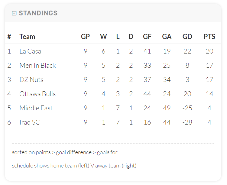Click the W wins column header
The width and height of the screenshot is (227, 185).
tap(103, 37)
